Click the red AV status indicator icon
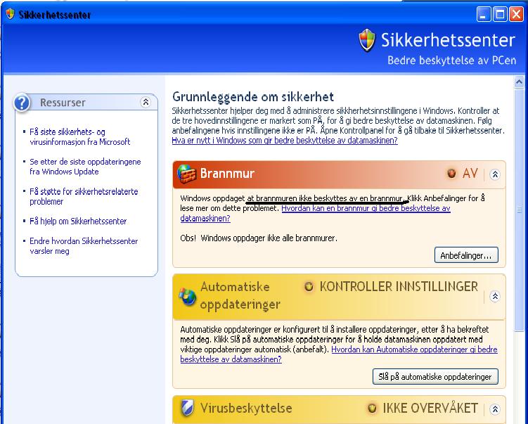This screenshot has width=528, height=424. coord(451,174)
